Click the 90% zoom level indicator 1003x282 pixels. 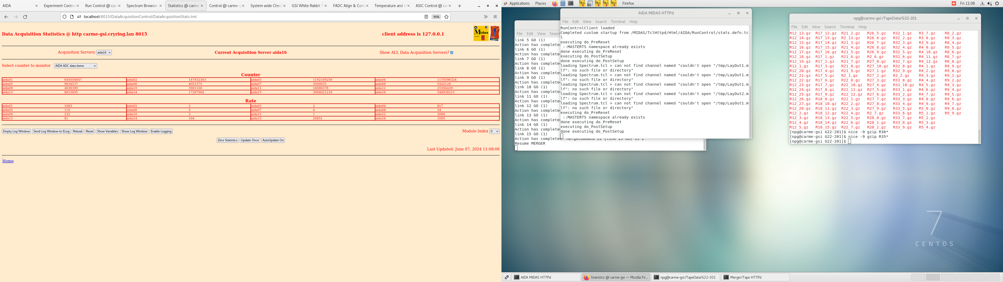[x=436, y=17]
